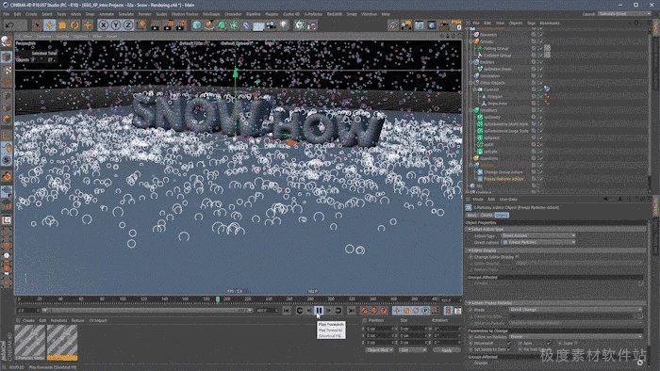Click the green timeline playhead marker
Image resolution: width=660 pixels, height=371 pixels.
click(218, 299)
